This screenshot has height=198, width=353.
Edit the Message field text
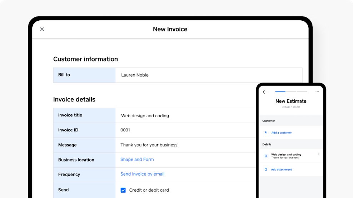186,145
